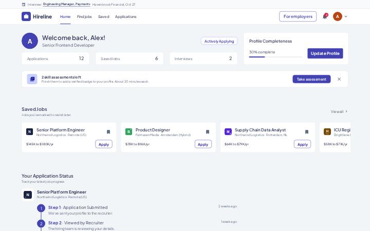
Task: Click the Step 2 circle marker
Action: (41, 224)
